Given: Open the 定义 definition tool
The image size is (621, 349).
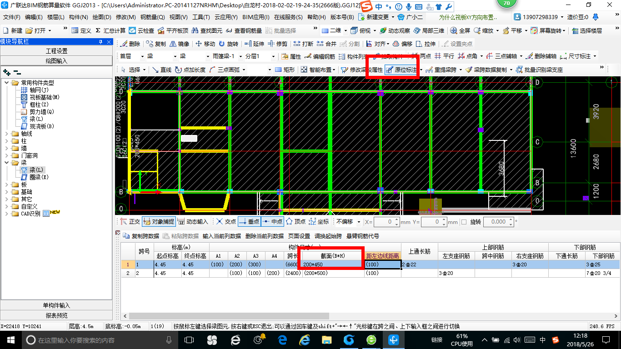Looking at the screenshot, I should (x=81, y=30).
